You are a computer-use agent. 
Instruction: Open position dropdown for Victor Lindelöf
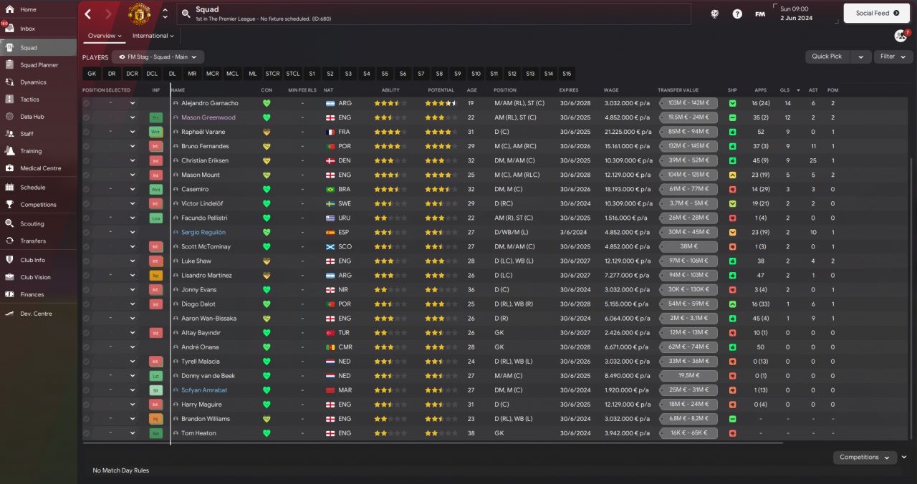(x=133, y=203)
